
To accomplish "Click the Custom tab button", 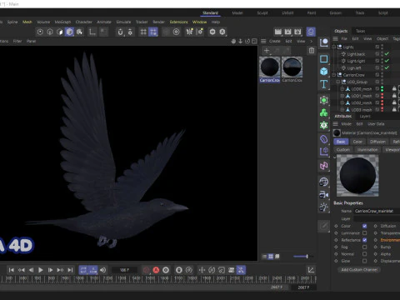I will tap(343, 150).
